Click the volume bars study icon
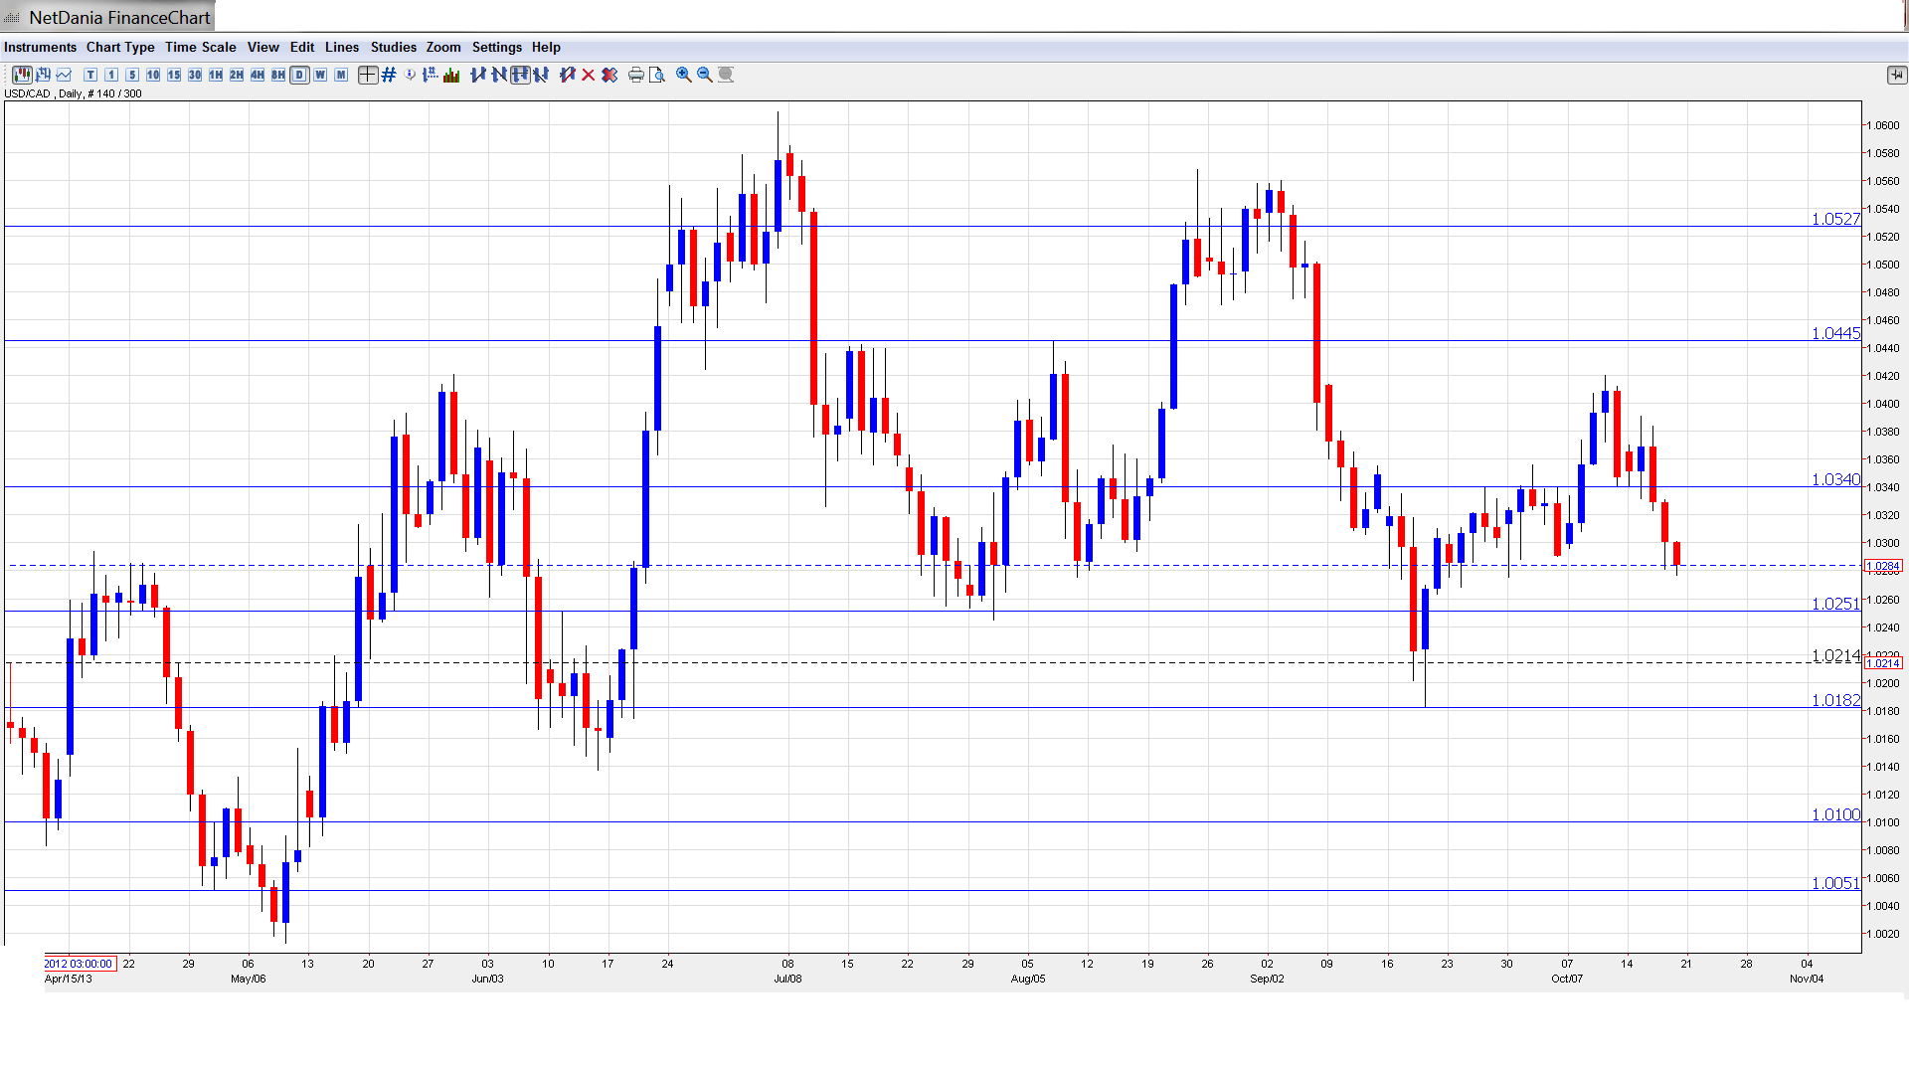 click(451, 75)
